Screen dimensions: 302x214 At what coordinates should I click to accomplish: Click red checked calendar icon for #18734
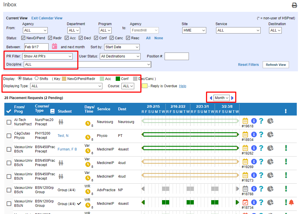click(x=245, y=202)
